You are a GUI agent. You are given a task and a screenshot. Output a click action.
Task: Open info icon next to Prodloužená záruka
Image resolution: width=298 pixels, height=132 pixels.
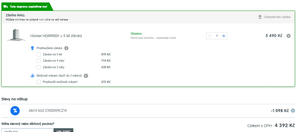pyautogui.click(x=66, y=48)
